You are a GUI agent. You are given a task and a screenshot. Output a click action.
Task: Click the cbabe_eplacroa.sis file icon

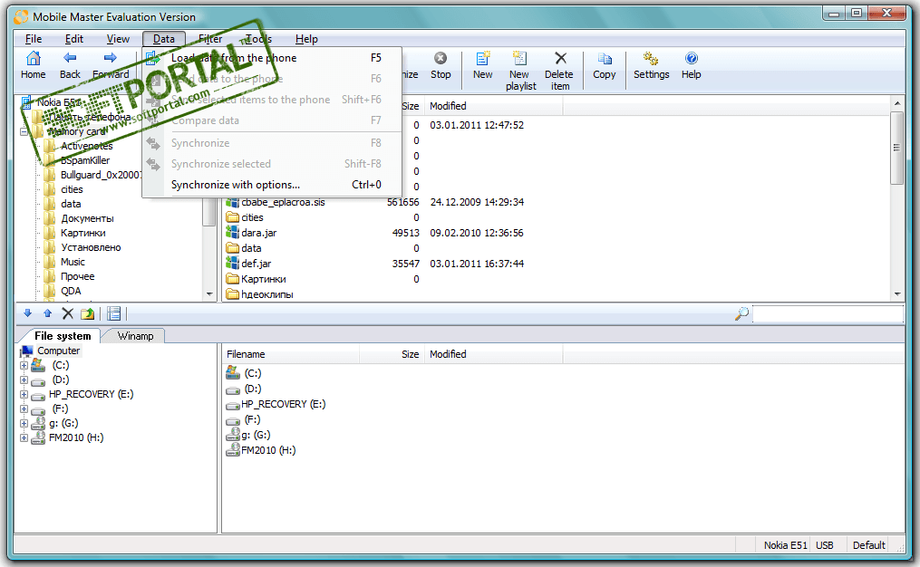[232, 202]
